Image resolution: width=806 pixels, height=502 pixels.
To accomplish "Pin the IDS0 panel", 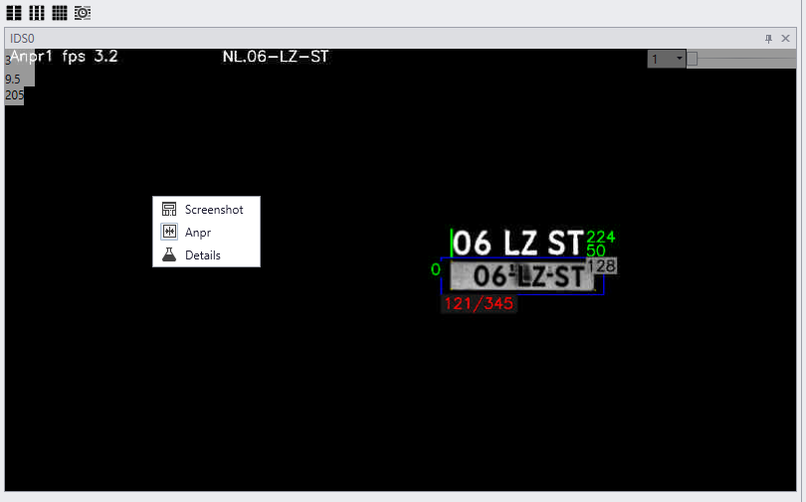I will tap(768, 39).
